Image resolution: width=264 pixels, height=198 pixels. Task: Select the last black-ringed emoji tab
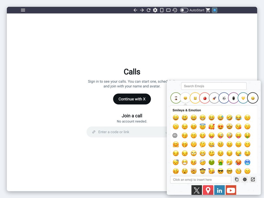(x=253, y=98)
